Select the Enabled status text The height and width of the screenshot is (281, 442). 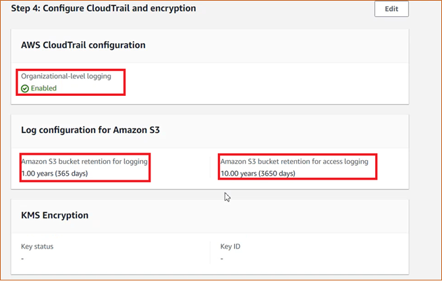pos(44,88)
